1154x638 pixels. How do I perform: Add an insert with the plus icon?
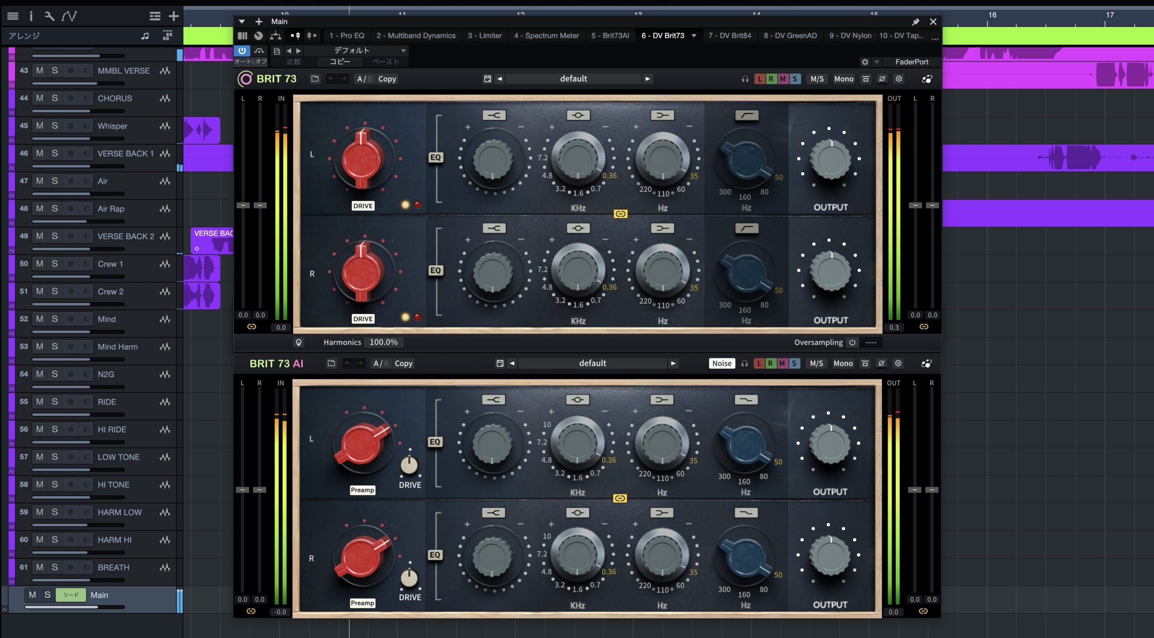[259, 22]
